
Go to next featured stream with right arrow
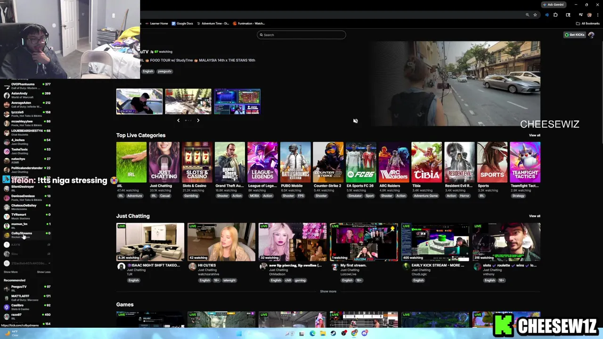coord(198,121)
